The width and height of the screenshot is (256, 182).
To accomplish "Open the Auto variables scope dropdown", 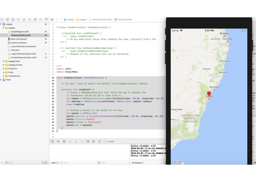I will 55,163.
